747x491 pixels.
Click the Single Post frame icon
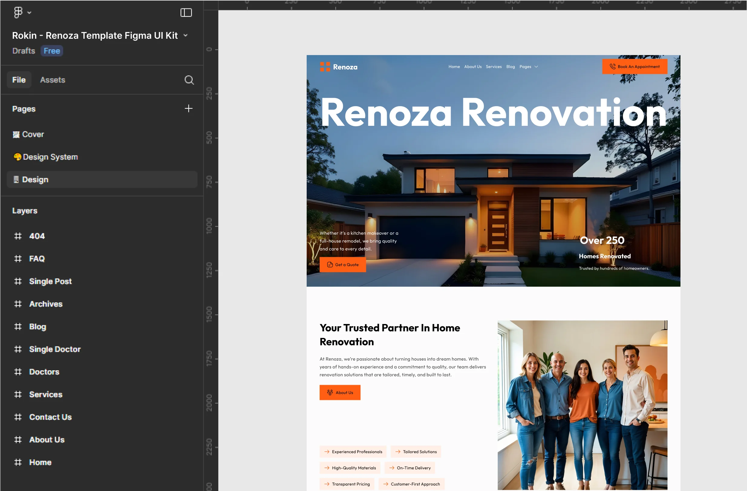pos(18,281)
